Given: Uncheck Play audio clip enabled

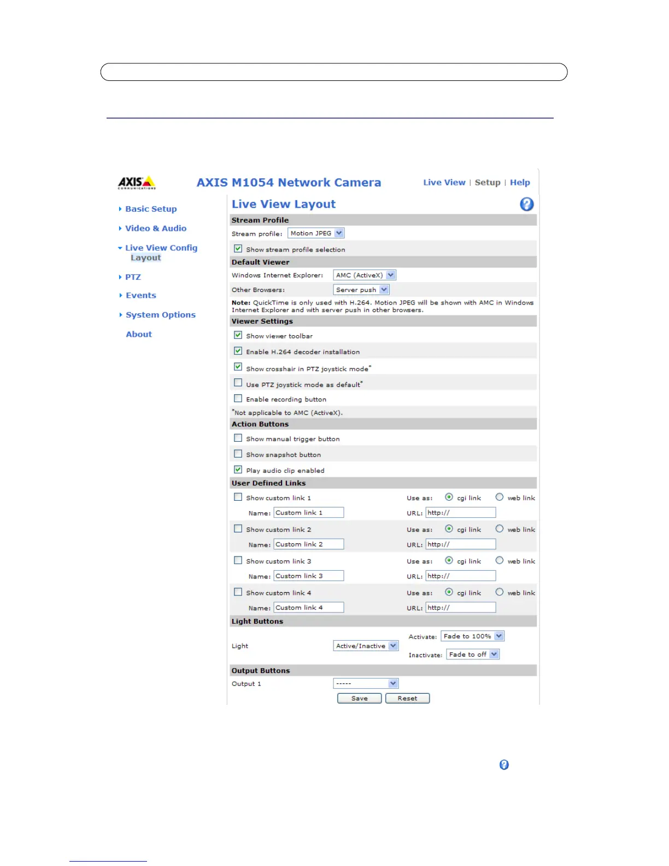Looking at the screenshot, I should coord(238,470).
